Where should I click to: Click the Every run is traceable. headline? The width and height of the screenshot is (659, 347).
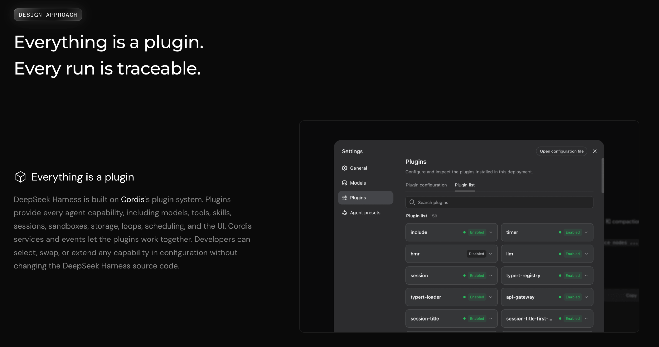(107, 69)
